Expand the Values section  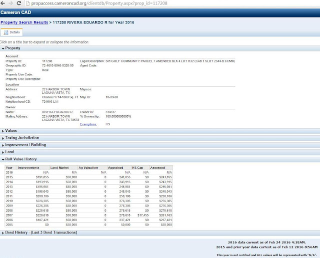tap(160, 131)
